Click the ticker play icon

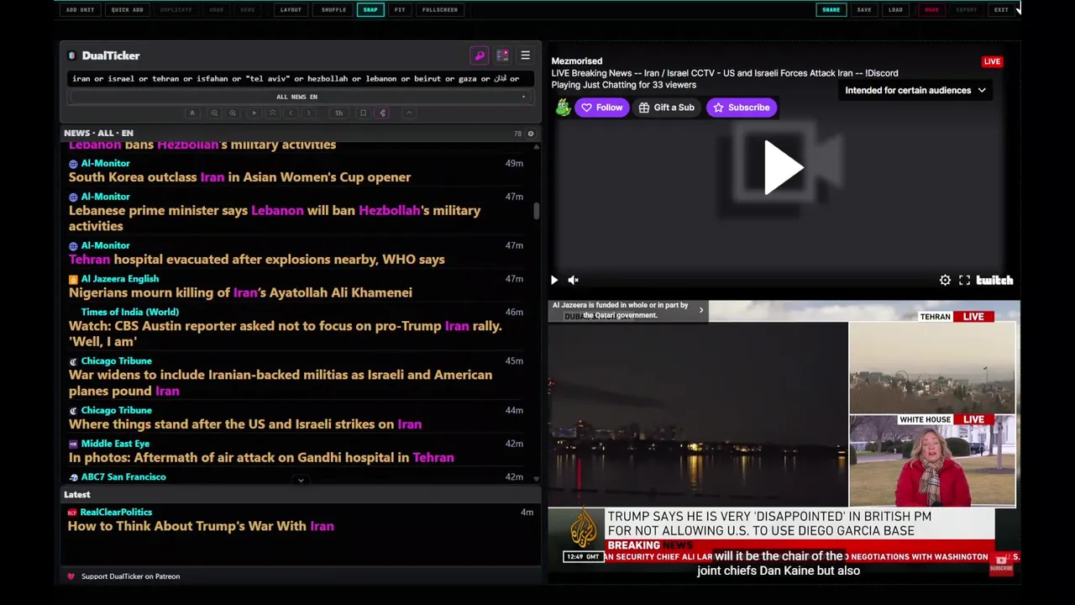[x=254, y=113]
